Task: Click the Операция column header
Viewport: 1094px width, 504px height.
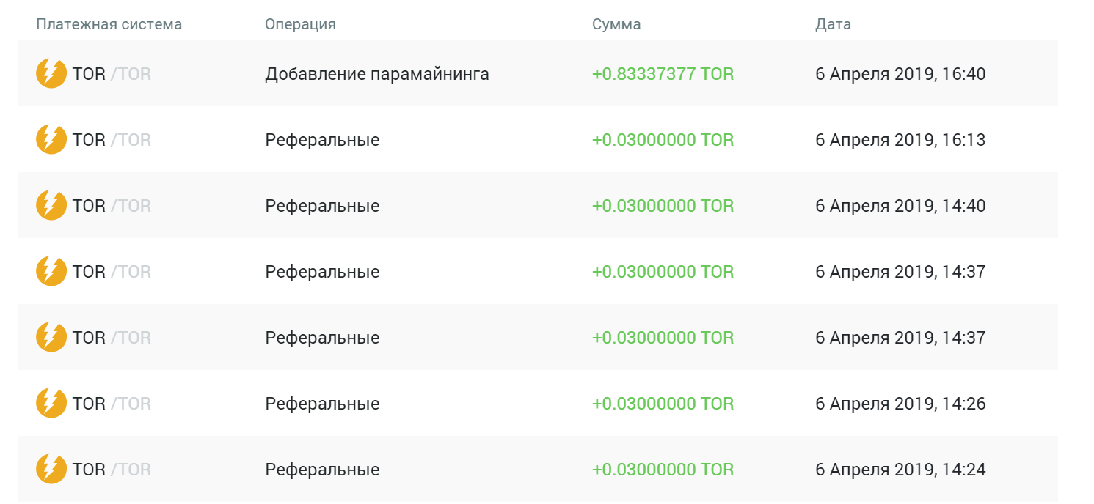Action: point(300,24)
